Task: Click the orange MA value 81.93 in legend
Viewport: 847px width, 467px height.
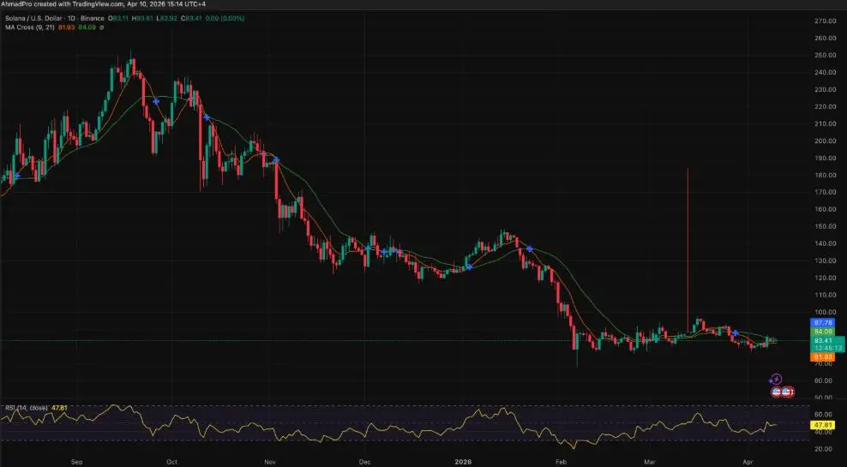Action: pyautogui.click(x=66, y=27)
